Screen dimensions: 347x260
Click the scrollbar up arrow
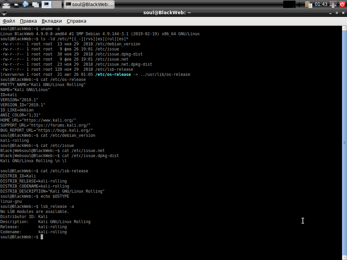[x=344, y=28]
